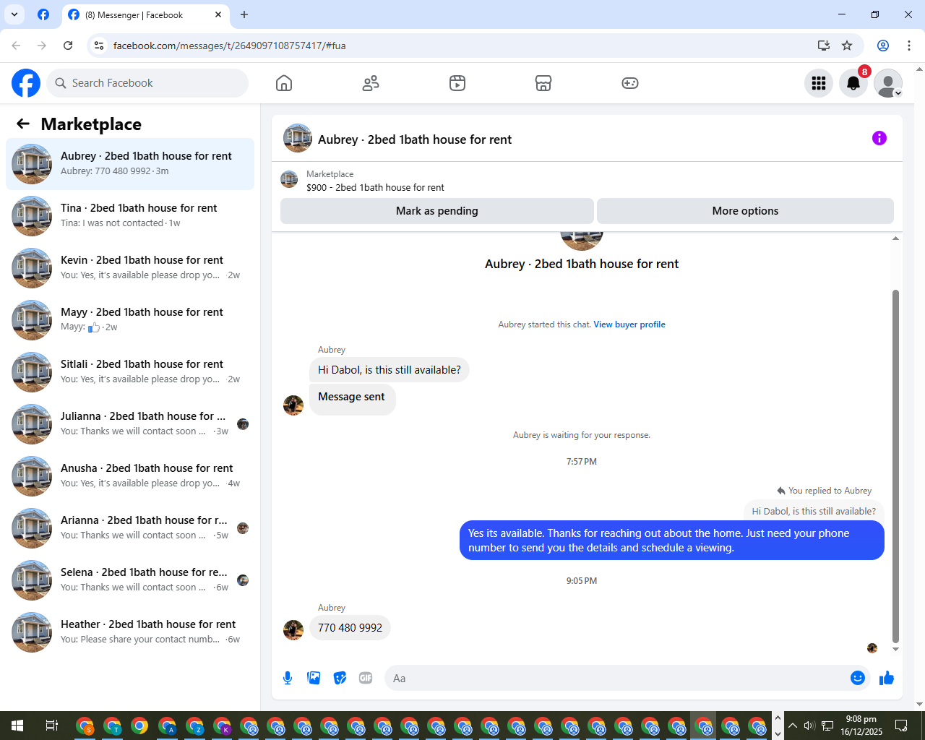The width and height of the screenshot is (925, 740).
Task: Click Aubrey's avatar next to phone number
Action: [293, 630]
